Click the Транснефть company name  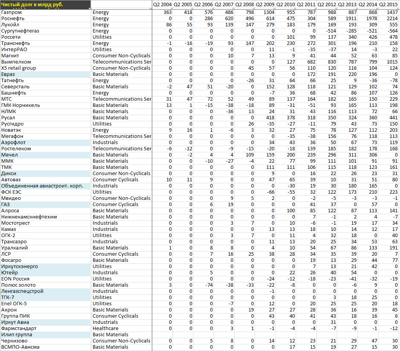[45, 43]
